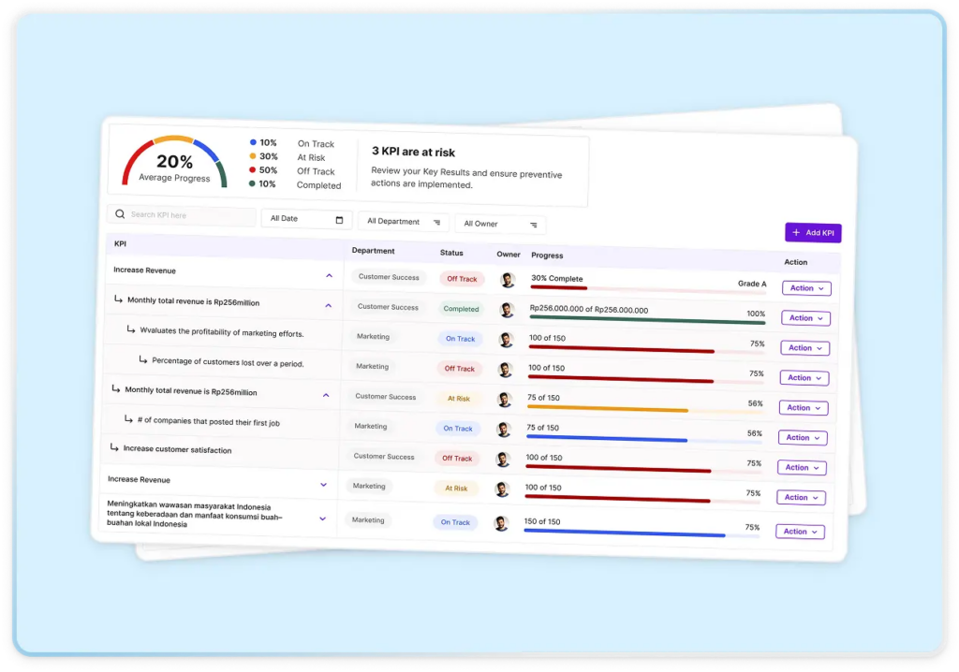
Task: Click the green 100% progress bar
Action: [x=646, y=321]
